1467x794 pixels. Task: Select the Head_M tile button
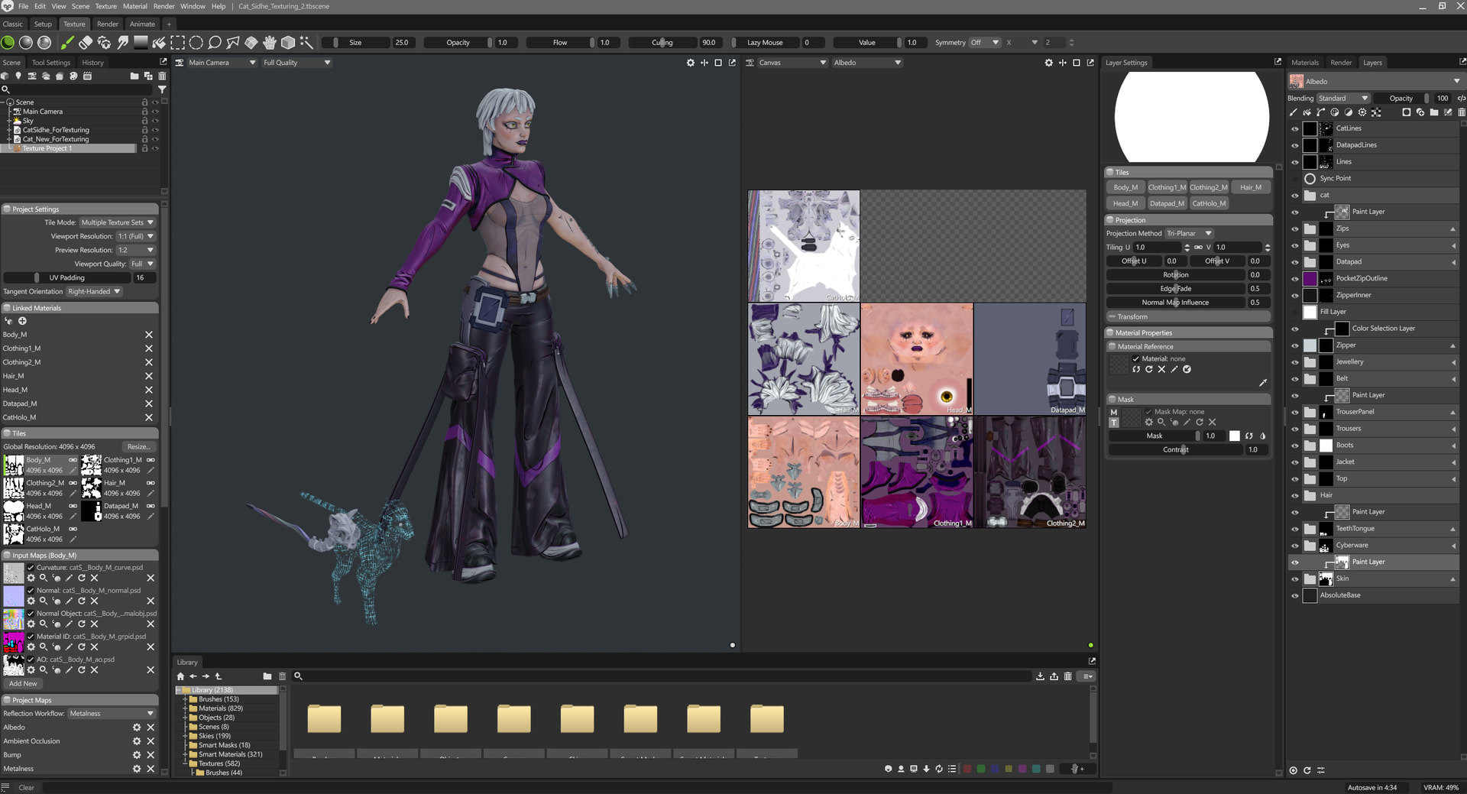(x=1125, y=203)
